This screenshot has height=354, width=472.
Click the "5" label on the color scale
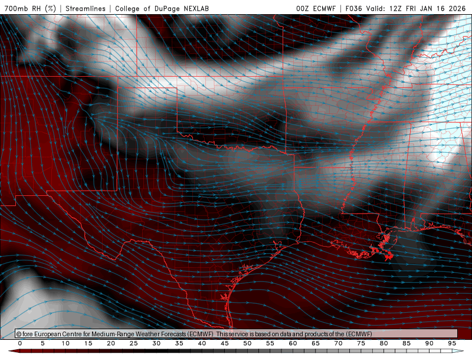coord(42,343)
